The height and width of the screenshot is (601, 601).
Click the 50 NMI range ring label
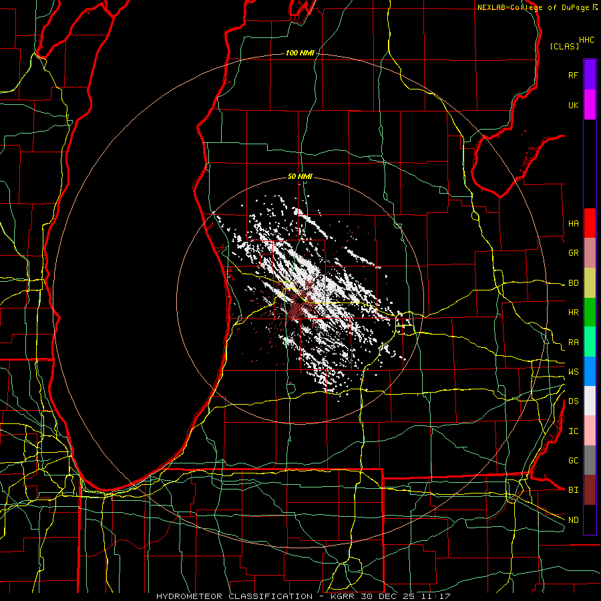pos(300,176)
